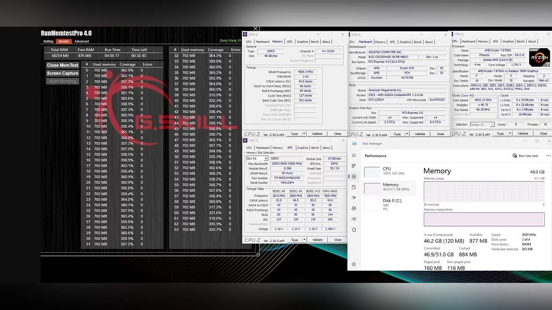The image size is (552, 310).
Task: Open Users icon in Task Manager sidebar
Action: click(x=354, y=208)
